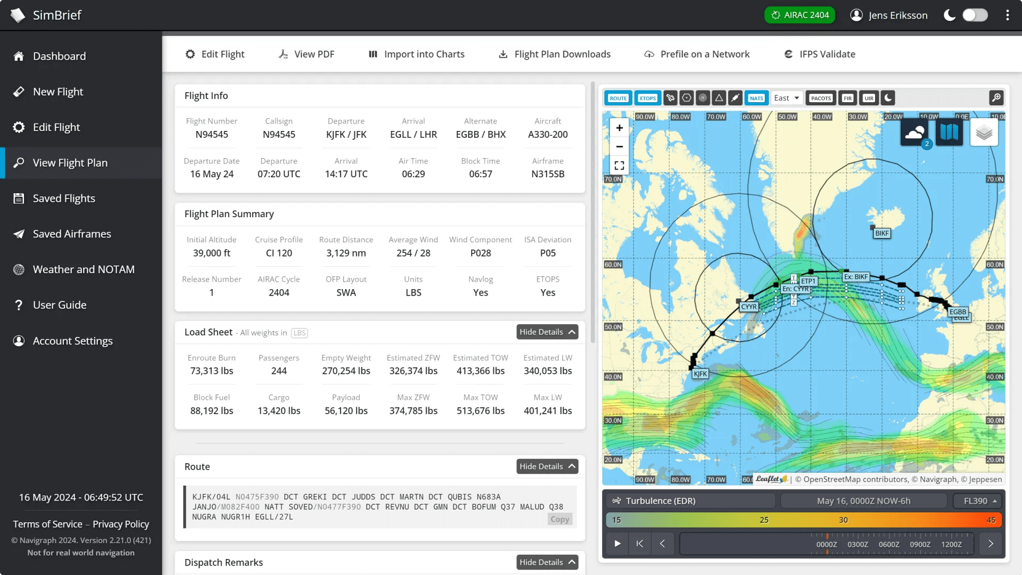Click the fullscreen icon on the map
Screen dimensions: 1022x575
tap(619, 165)
